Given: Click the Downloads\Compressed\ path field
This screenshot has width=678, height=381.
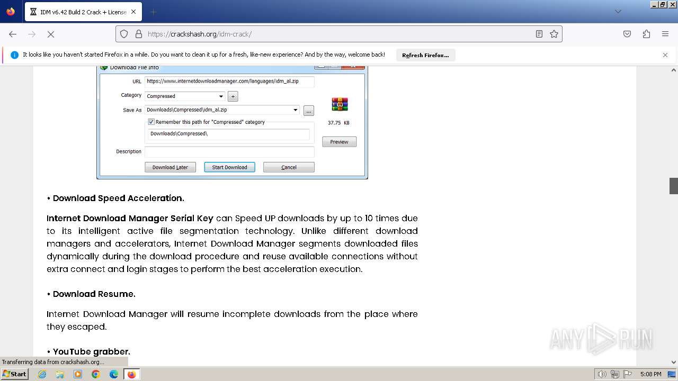Looking at the screenshot, I should pyautogui.click(x=229, y=134).
